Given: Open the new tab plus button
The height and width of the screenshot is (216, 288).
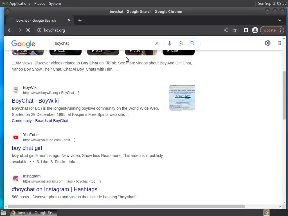Looking at the screenshot, I should (x=80, y=20).
